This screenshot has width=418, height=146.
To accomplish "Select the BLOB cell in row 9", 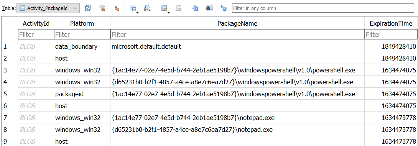I will [36, 141].
